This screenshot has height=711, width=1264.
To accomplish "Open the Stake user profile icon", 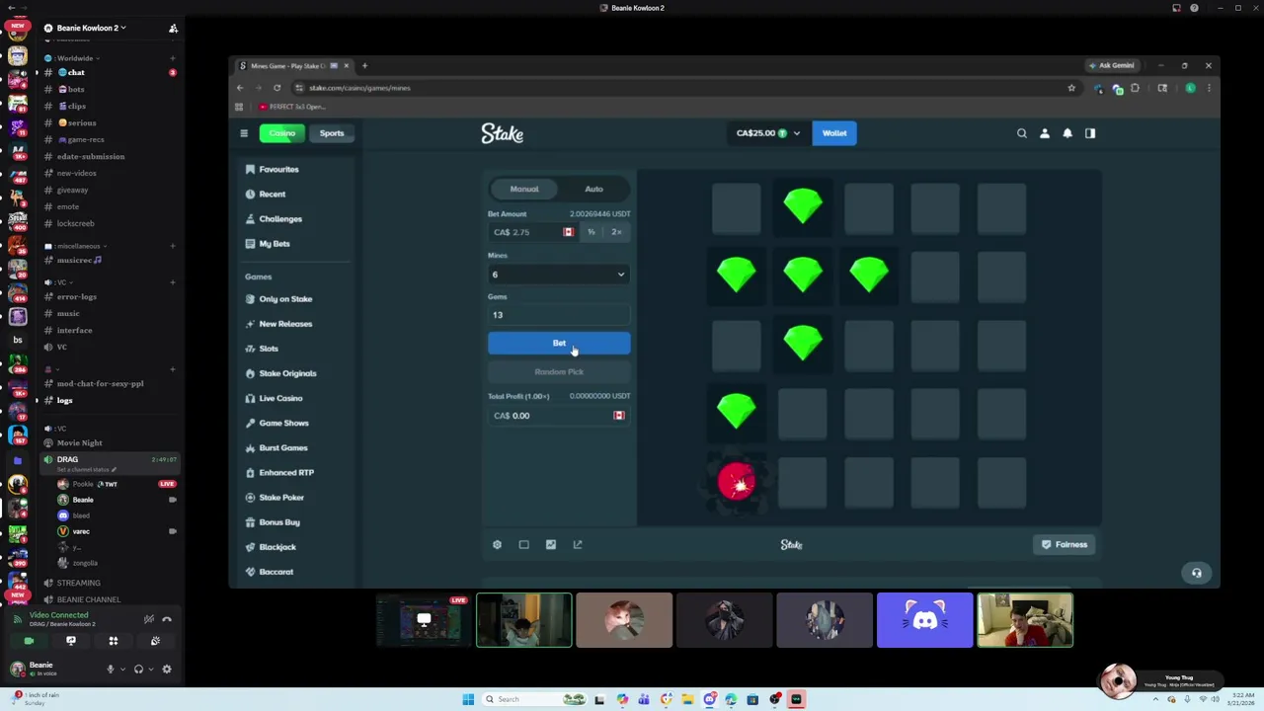I will click(1045, 133).
